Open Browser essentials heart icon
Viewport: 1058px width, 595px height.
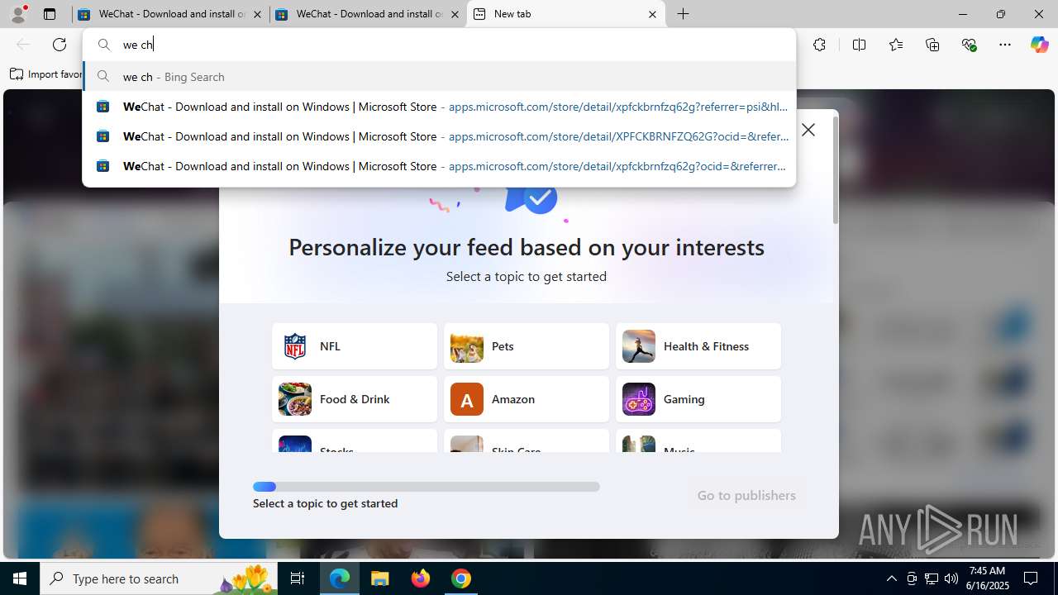(x=969, y=45)
